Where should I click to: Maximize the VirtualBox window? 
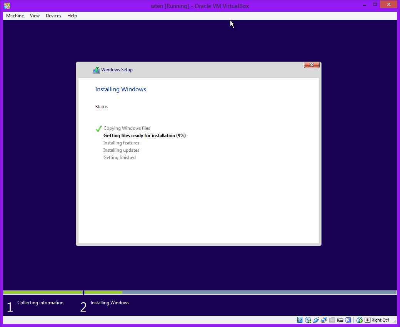pos(375,4)
